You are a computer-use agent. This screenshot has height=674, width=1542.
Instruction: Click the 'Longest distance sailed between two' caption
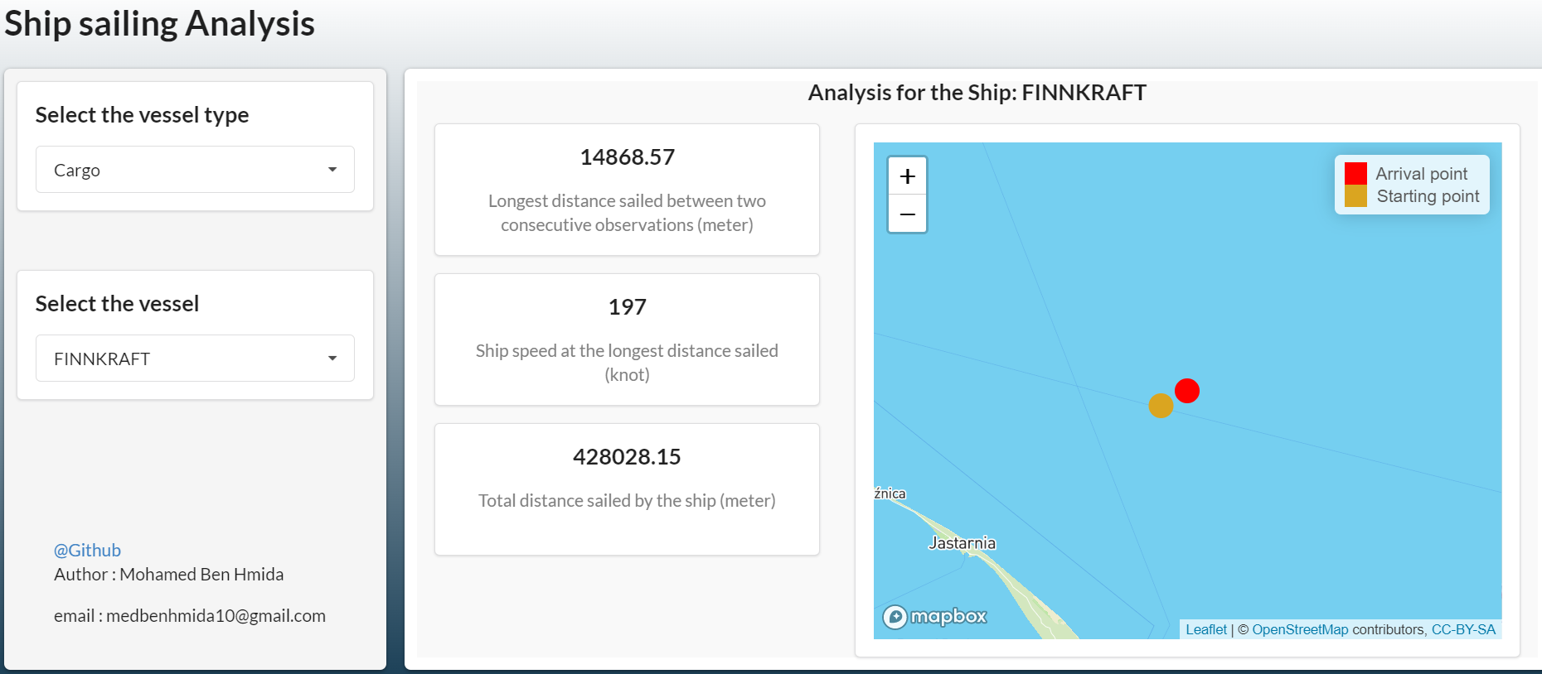pos(627,213)
